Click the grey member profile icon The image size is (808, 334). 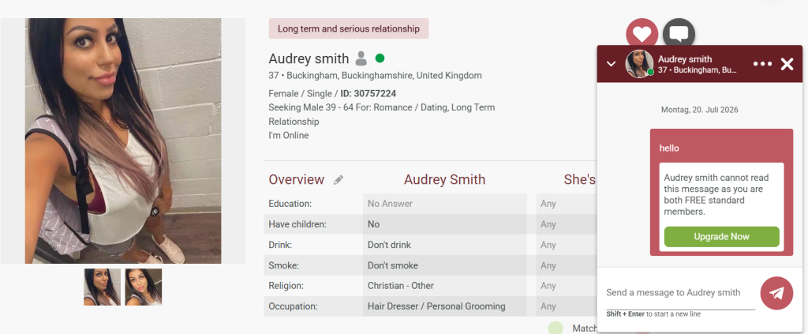pos(361,58)
